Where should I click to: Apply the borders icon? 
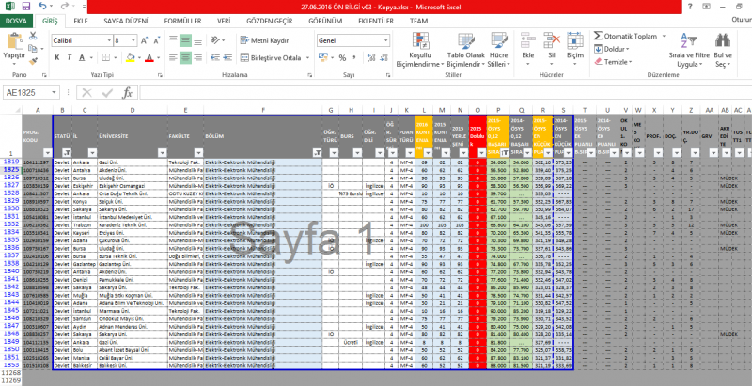[105, 58]
